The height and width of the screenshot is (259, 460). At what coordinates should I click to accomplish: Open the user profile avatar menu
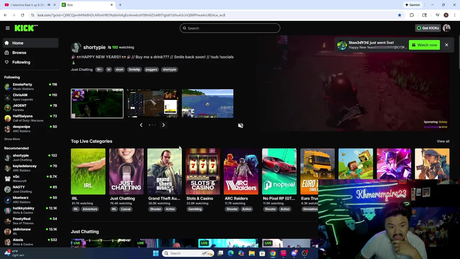pos(447,28)
